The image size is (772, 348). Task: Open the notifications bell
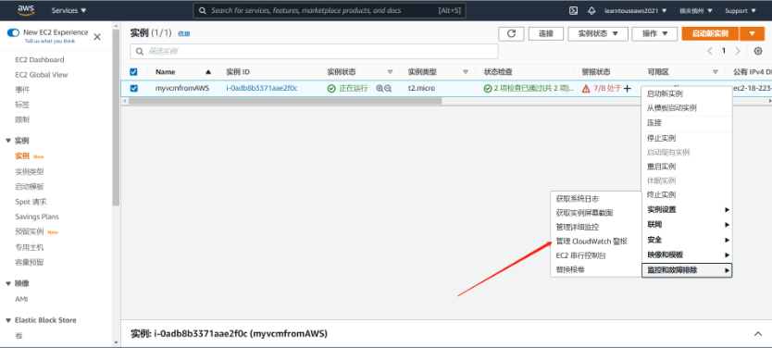pyautogui.click(x=591, y=10)
